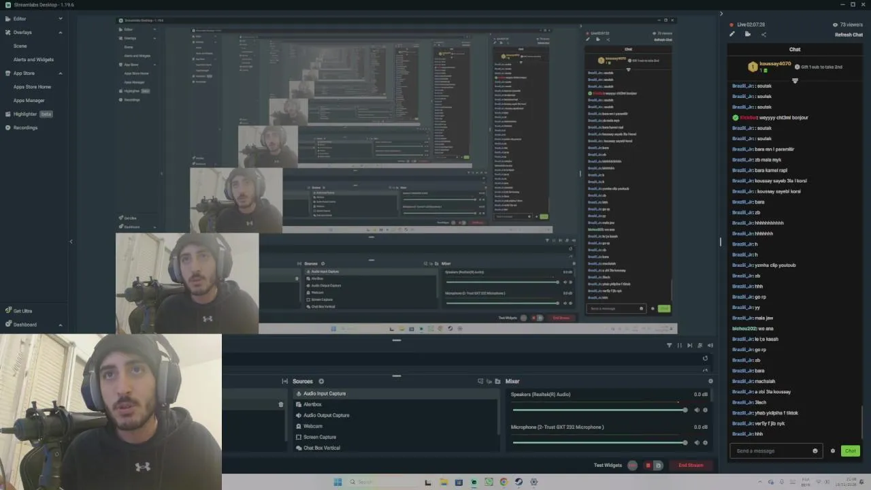Click the scene trash delete icon
Viewport: 871px width, 490px height.
pos(281,404)
